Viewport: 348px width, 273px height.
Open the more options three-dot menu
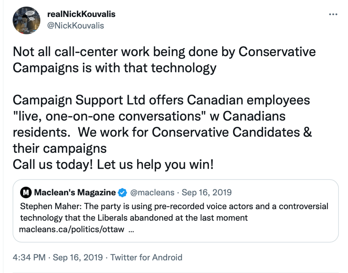[x=332, y=15]
